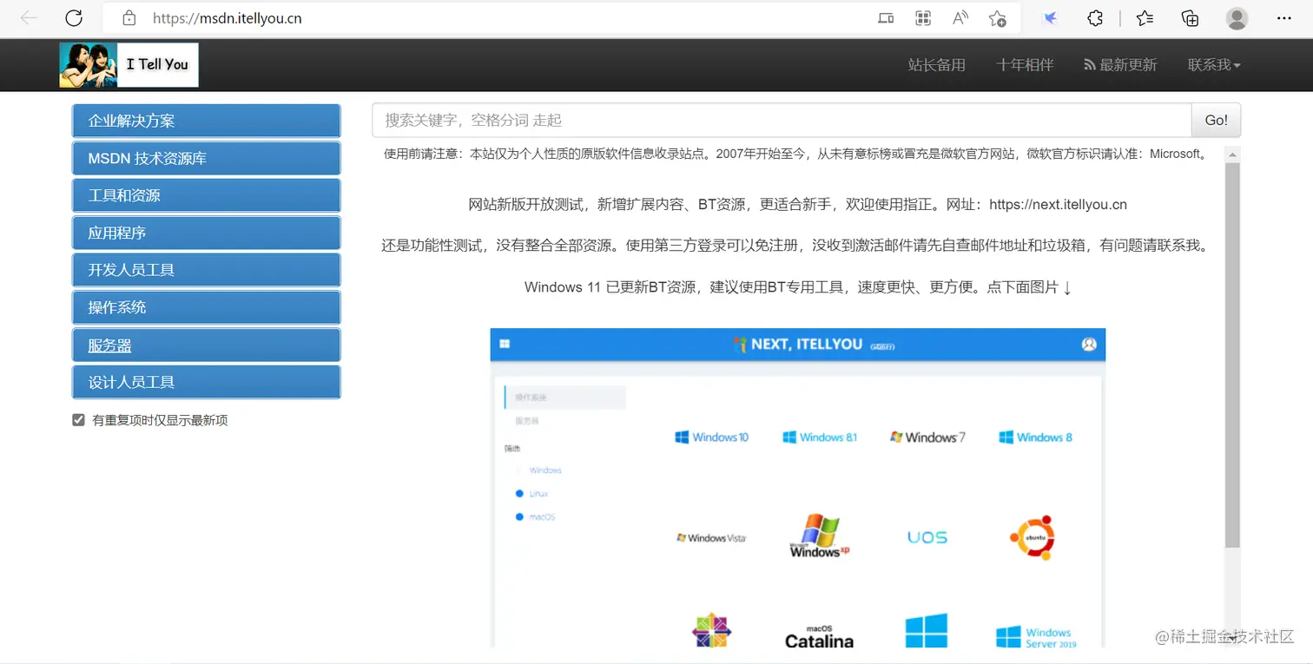
Task: Click the Windows 8.1 logo in preview image
Action: pyautogui.click(x=820, y=437)
